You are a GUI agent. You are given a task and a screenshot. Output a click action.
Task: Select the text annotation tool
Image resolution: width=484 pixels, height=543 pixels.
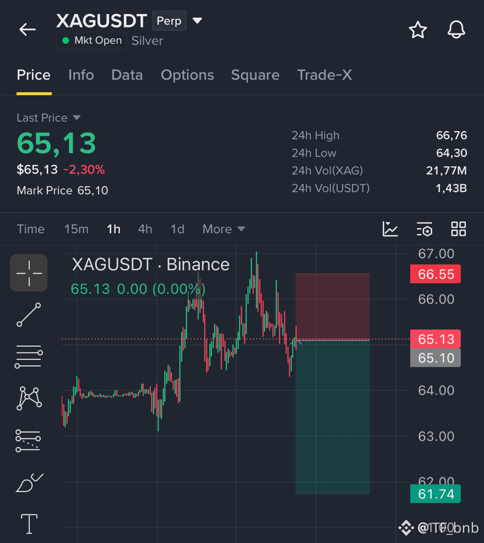pos(29,524)
